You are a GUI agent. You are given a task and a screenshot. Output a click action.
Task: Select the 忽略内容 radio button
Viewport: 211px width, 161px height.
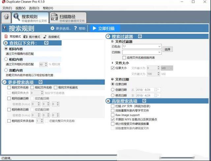(6, 70)
